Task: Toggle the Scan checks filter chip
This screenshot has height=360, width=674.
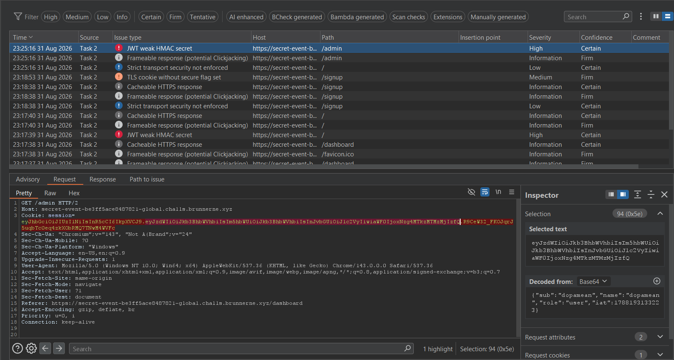Action: (x=408, y=17)
